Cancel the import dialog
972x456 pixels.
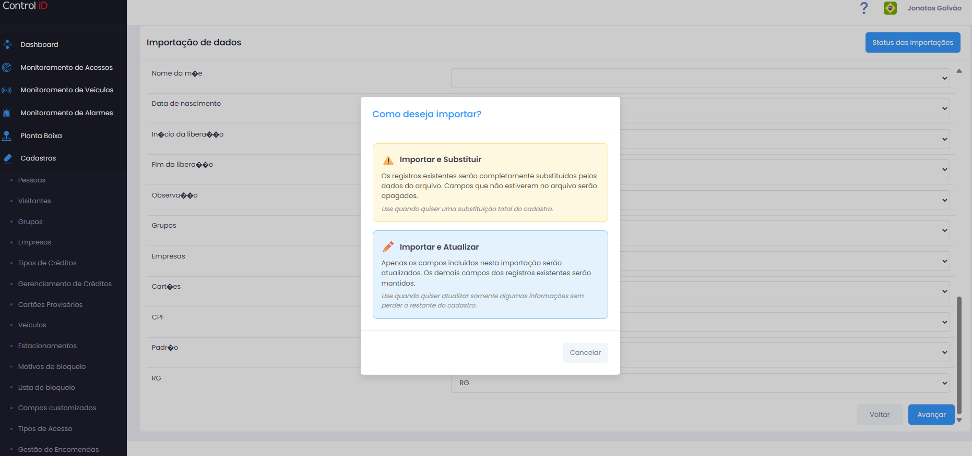click(585, 353)
